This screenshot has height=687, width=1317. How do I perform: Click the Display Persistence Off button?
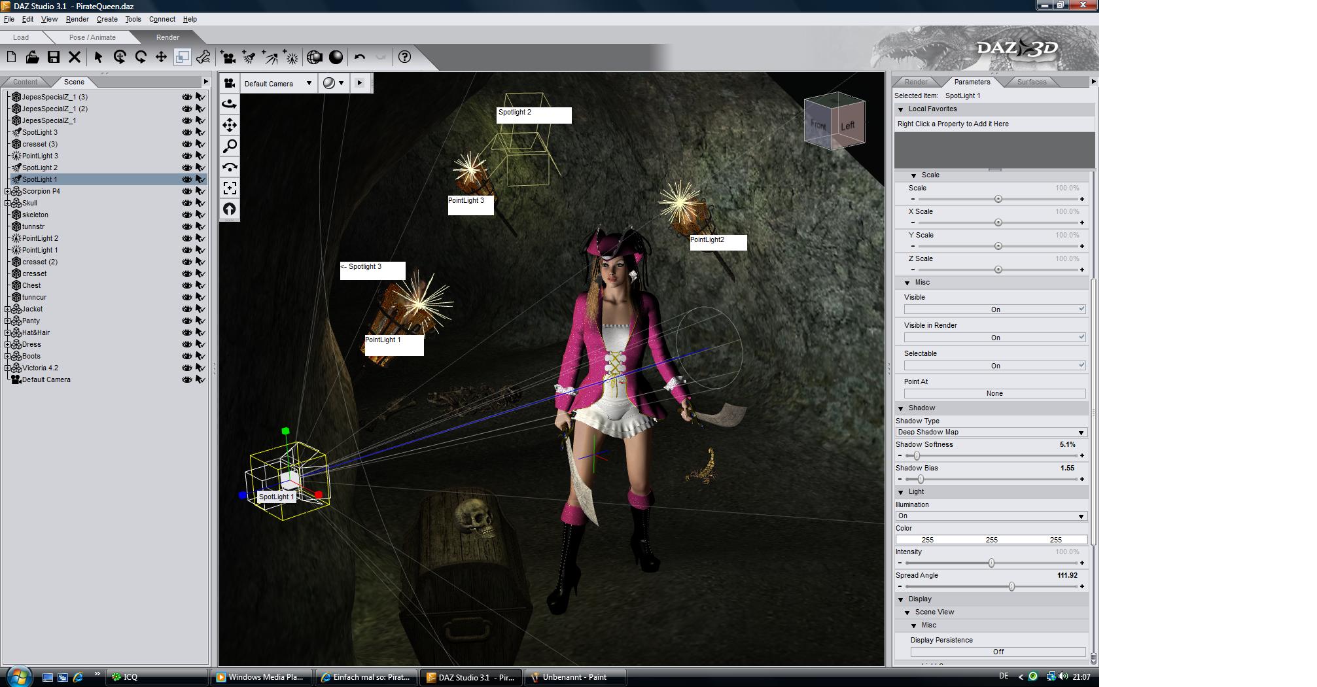click(x=998, y=652)
